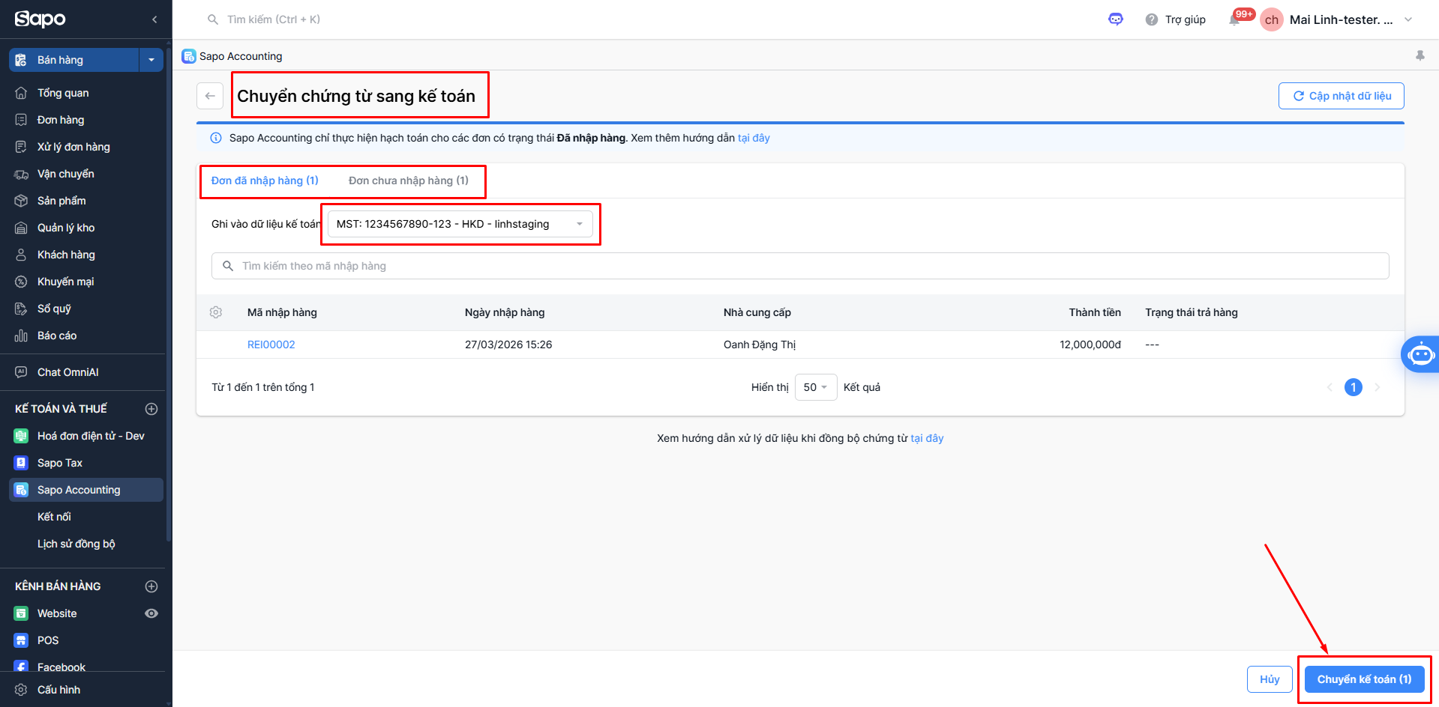Open the user account menu chevron
Screen dimensions: 1439x707
1408,19
